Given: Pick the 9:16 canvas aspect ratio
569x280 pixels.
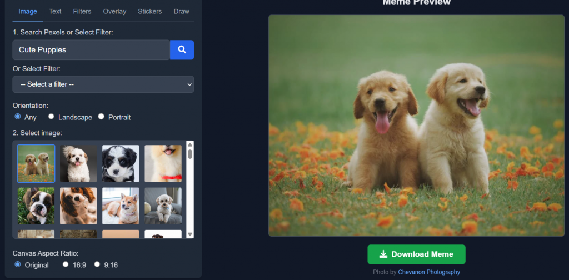Looking at the screenshot, I should [97, 264].
